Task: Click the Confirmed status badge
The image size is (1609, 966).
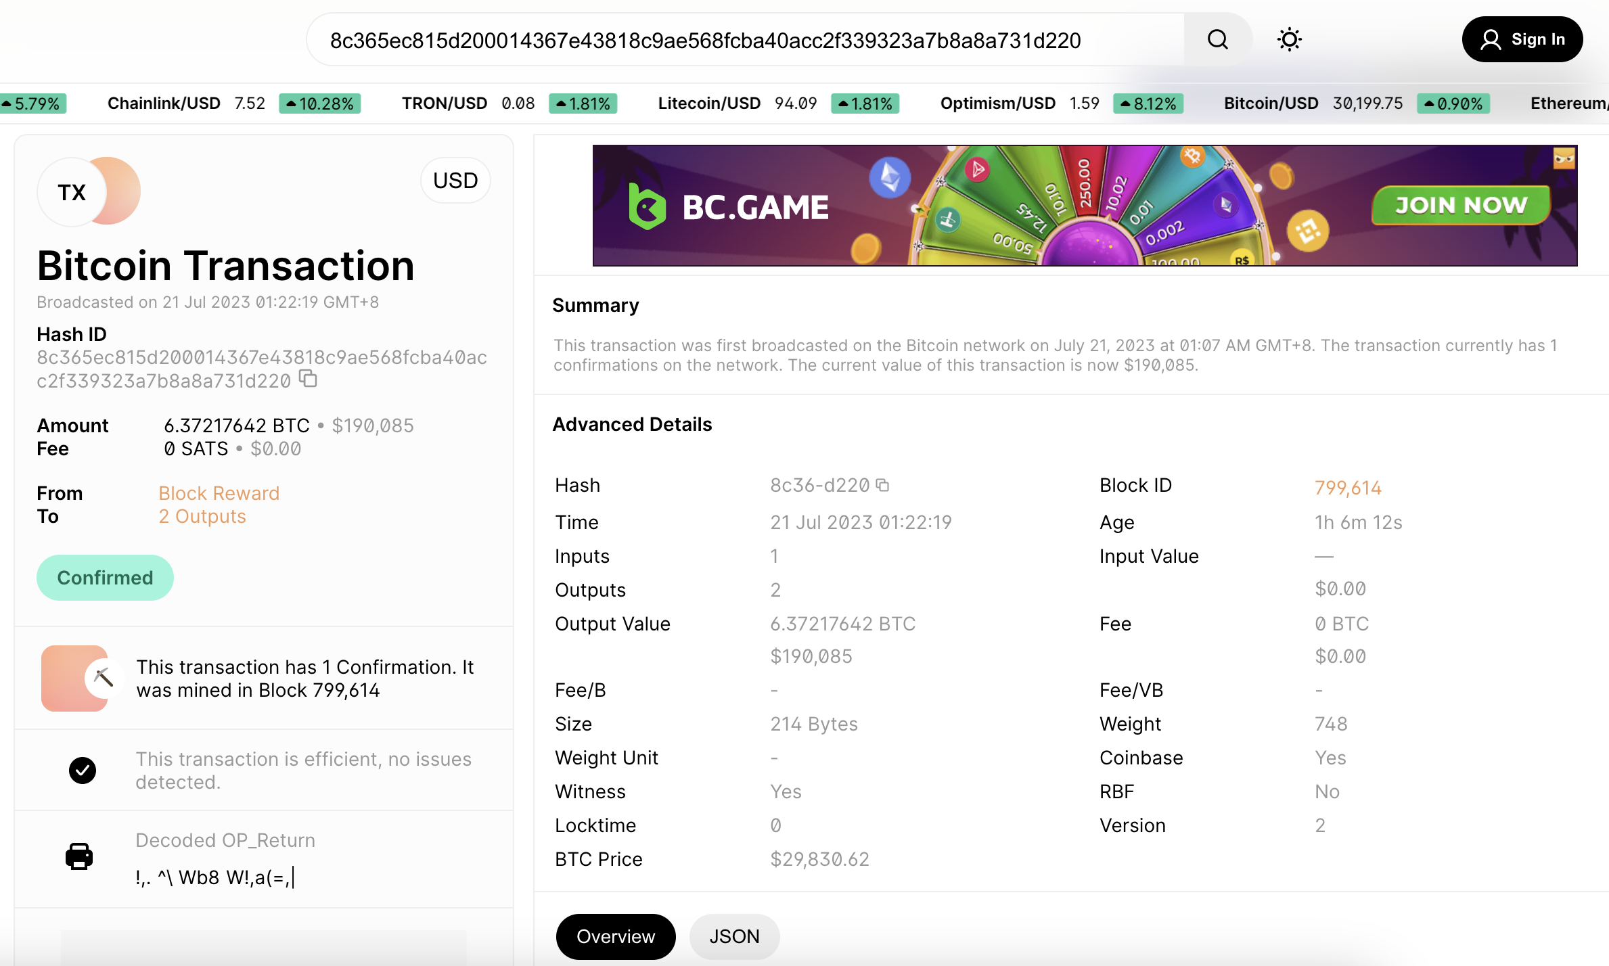Action: click(105, 578)
